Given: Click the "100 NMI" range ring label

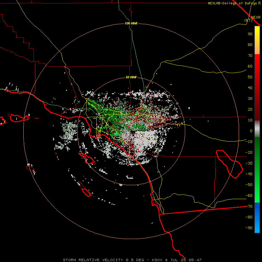Looking at the screenshot, I should 131,23.
